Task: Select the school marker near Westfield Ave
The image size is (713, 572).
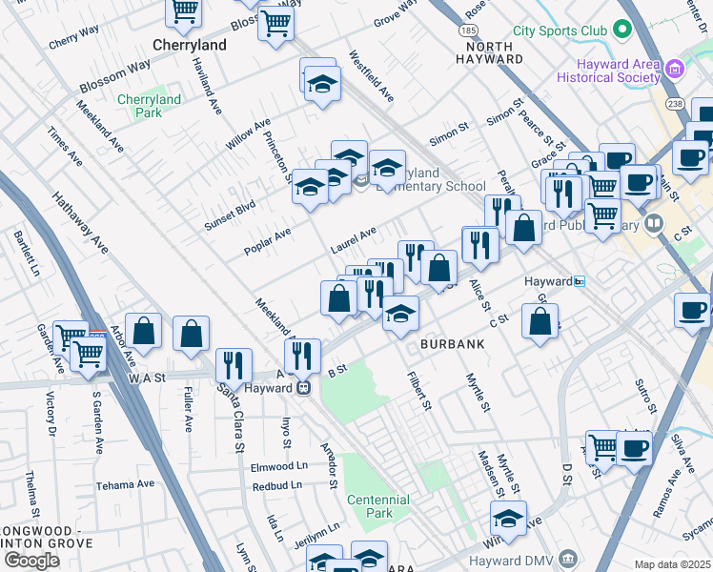Action: click(322, 88)
